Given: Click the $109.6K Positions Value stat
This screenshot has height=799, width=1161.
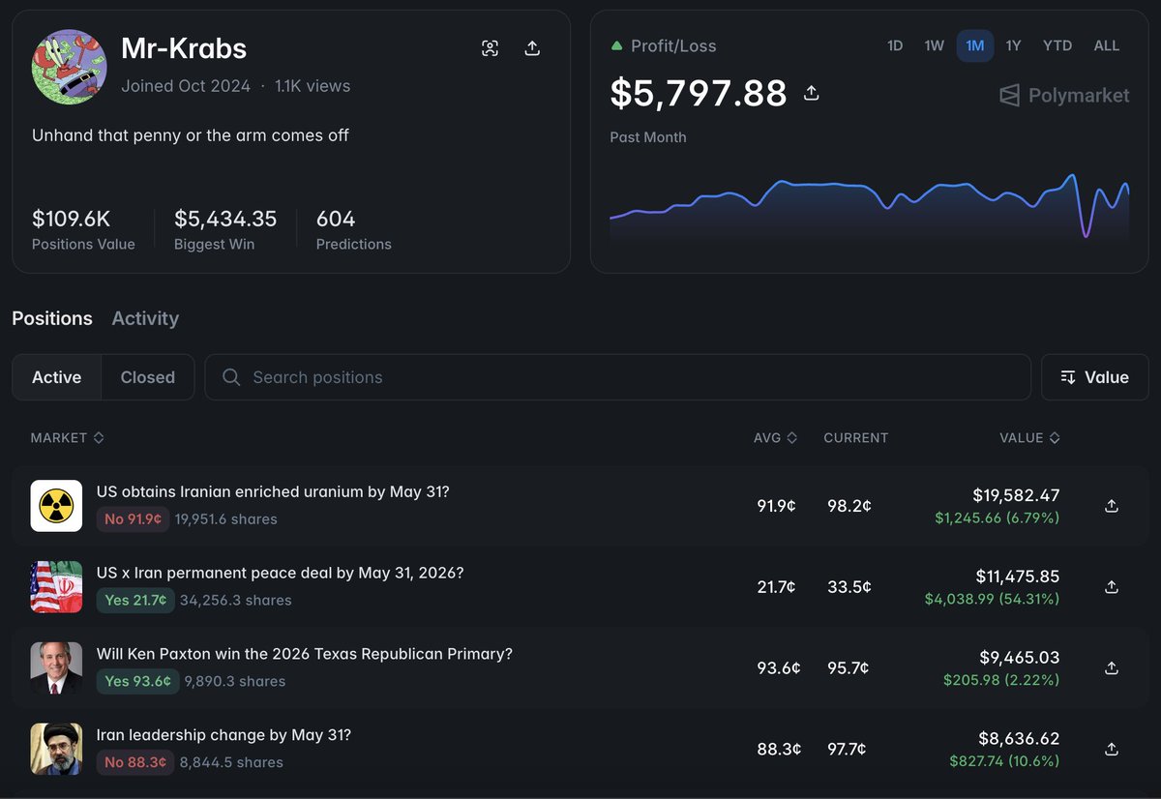Looking at the screenshot, I should (83, 229).
